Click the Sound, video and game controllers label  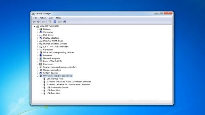[60, 67]
